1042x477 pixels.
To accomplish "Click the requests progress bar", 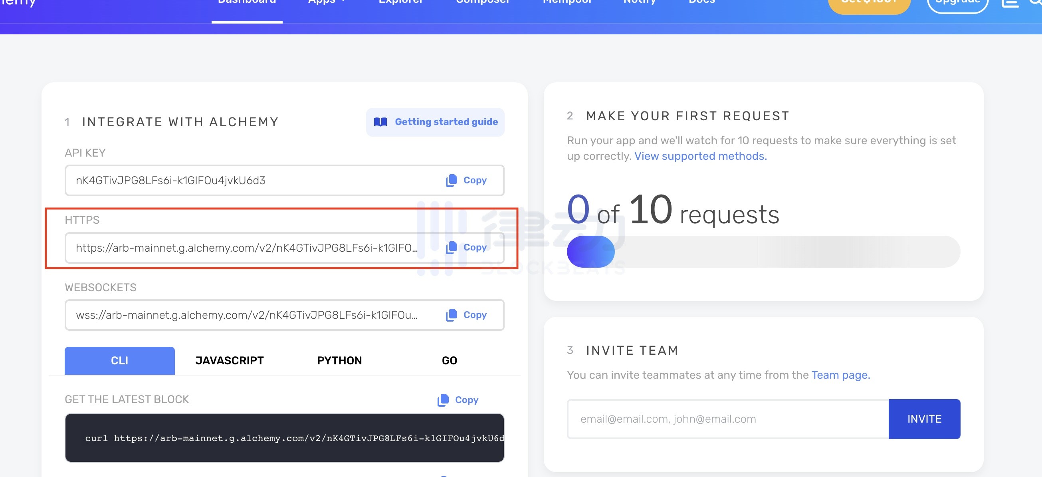I will [763, 251].
